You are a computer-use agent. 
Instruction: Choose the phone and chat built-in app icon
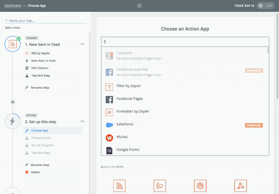click(x=160, y=186)
